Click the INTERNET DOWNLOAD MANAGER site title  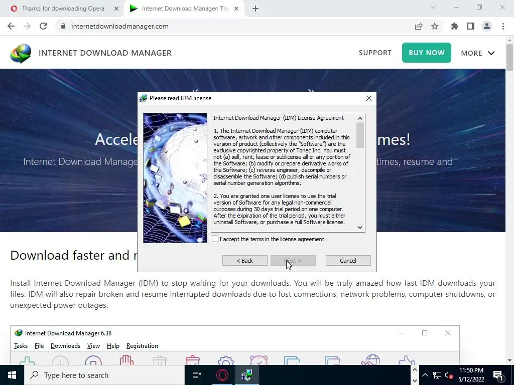(x=105, y=53)
